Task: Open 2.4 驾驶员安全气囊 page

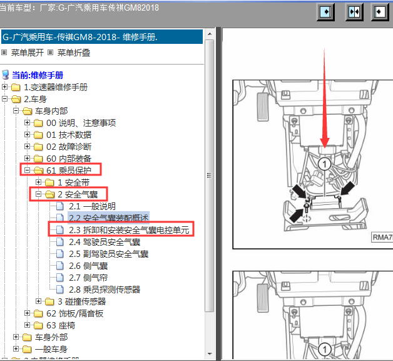Action: coord(105,242)
